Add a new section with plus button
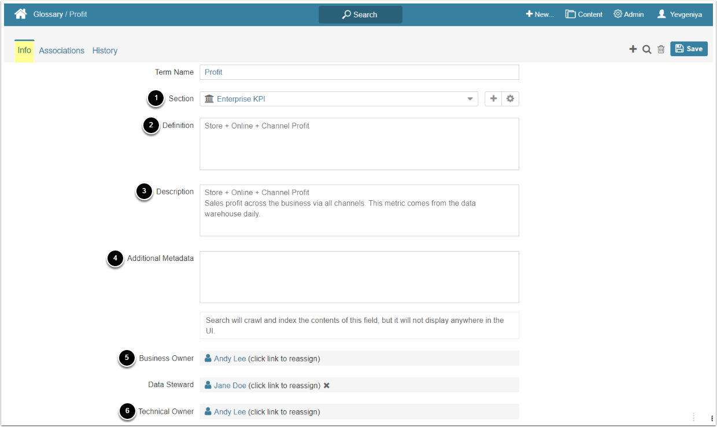The width and height of the screenshot is (717, 427). (x=493, y=99)
